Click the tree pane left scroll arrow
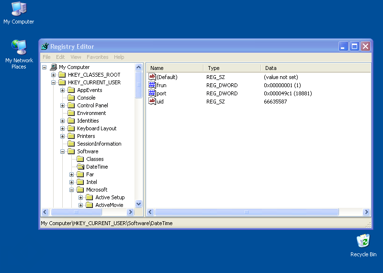This screenshot has width=383, height=273. [45, 212]
